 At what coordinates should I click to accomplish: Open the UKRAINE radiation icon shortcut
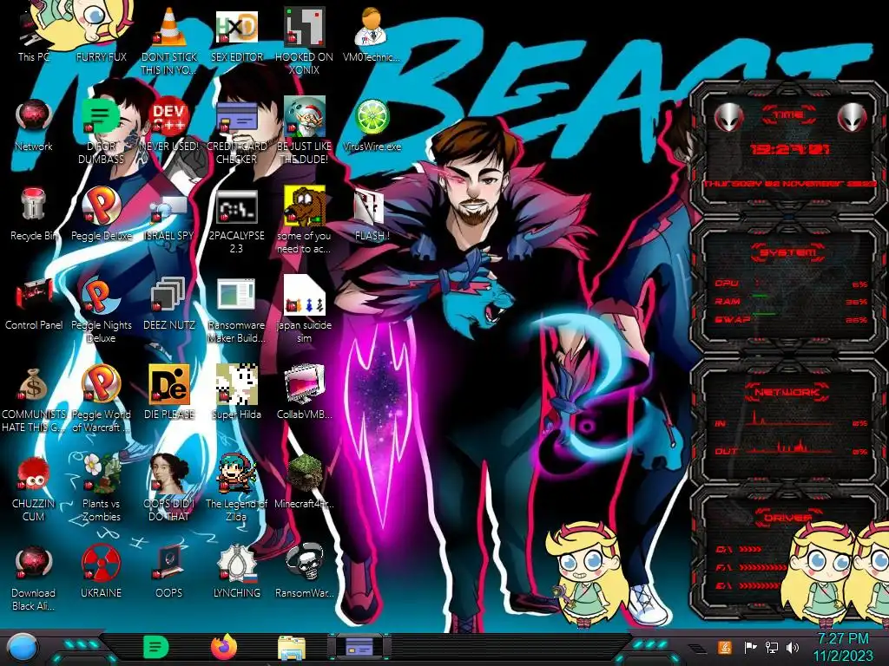click(x=101, y=563)
